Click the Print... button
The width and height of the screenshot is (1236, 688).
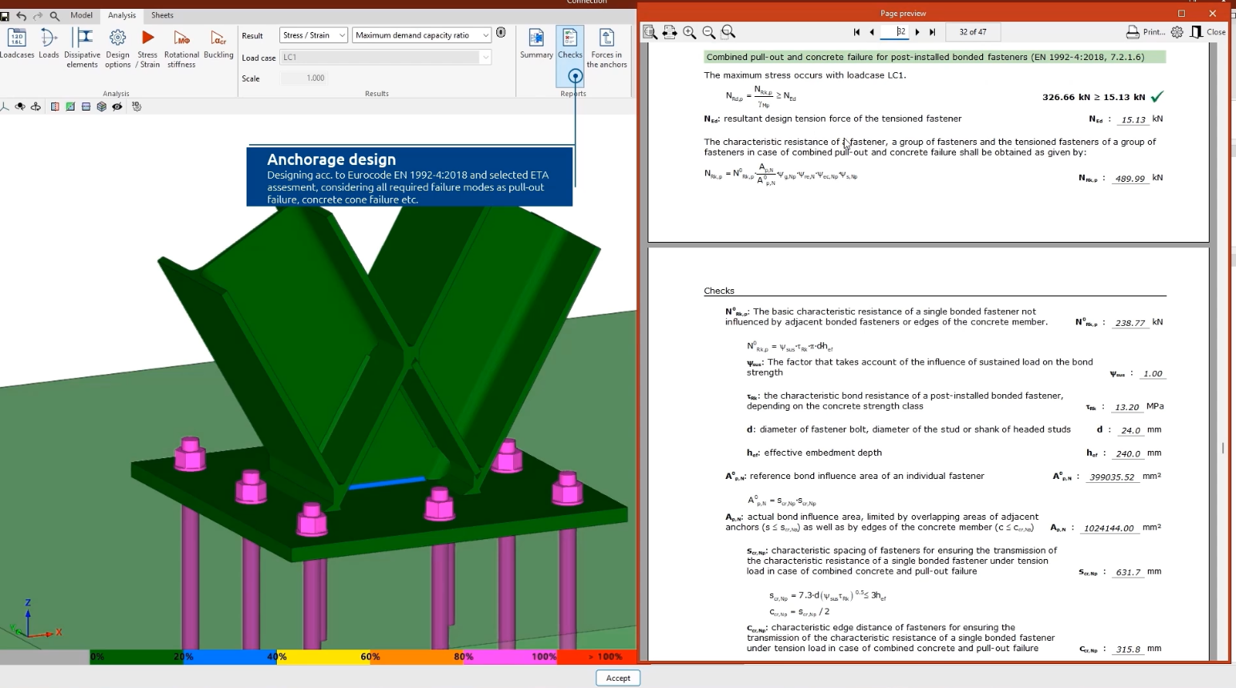1146,32
